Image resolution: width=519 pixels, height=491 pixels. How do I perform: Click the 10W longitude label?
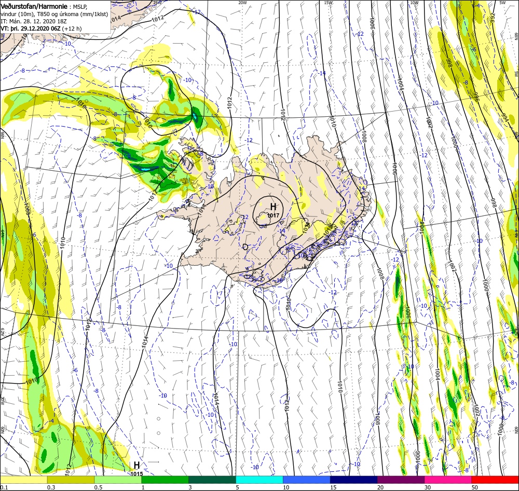click(x=414, y=2)
